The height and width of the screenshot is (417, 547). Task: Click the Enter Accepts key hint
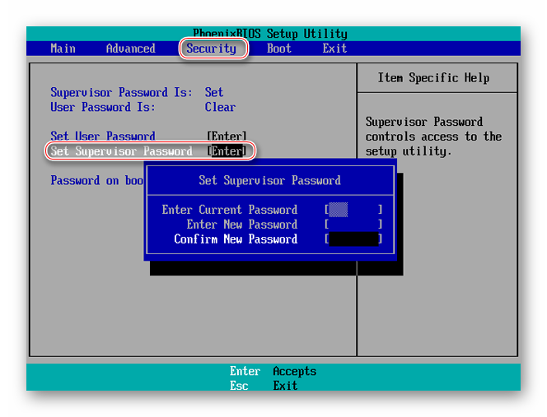pos(273,372)
